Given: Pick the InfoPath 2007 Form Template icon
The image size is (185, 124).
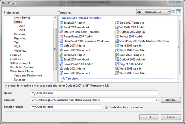Looking at the screenshot, I should pos(61,32).
